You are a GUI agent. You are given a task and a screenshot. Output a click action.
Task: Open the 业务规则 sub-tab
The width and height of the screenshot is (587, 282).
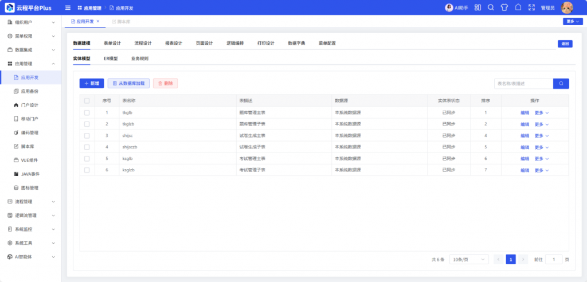(140, 58)
